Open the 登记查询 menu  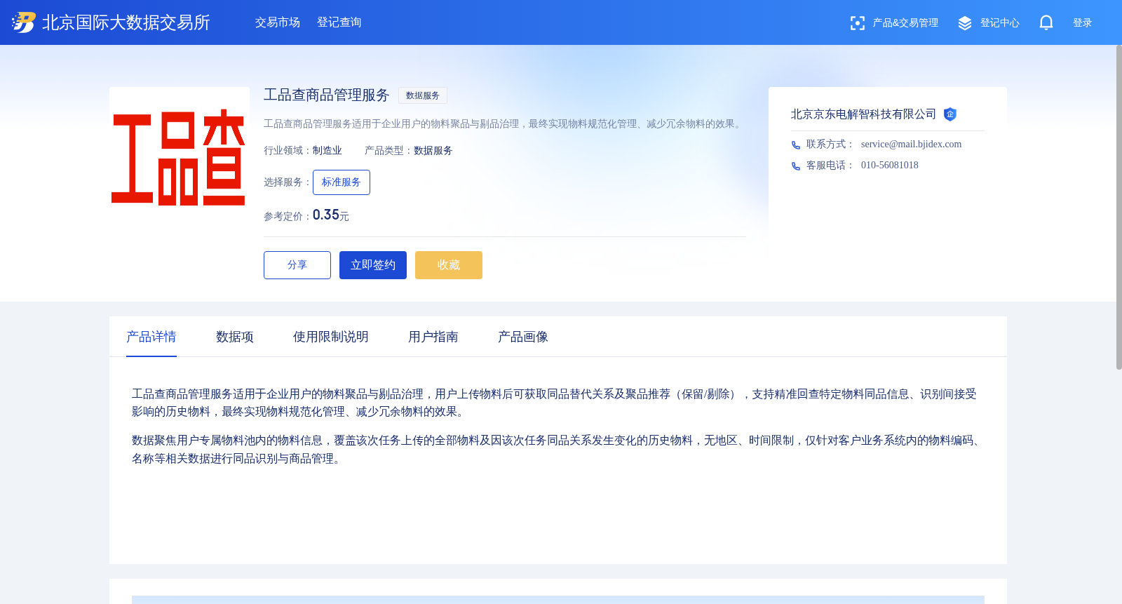point(339,22)
